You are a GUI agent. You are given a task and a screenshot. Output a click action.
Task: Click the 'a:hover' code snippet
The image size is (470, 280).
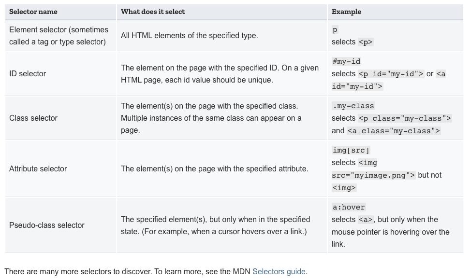point(349,207)
